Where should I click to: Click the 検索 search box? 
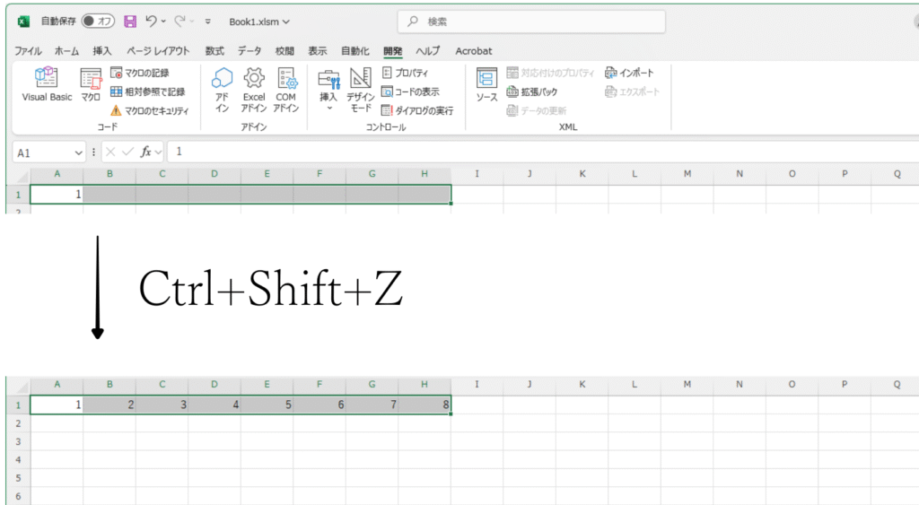pos(531,22)
